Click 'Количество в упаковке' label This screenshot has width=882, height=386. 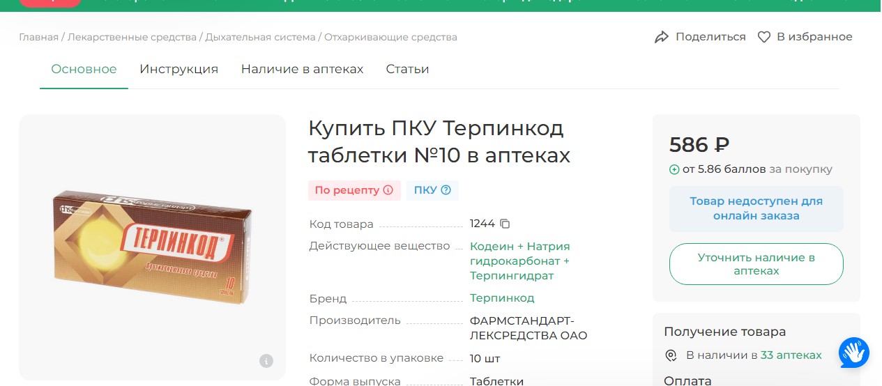coord(377,358)
